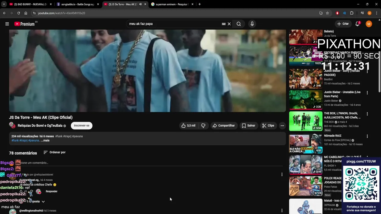Save the video with Salvar
Screen dimensions: 381x214
(x=248, y=125)
